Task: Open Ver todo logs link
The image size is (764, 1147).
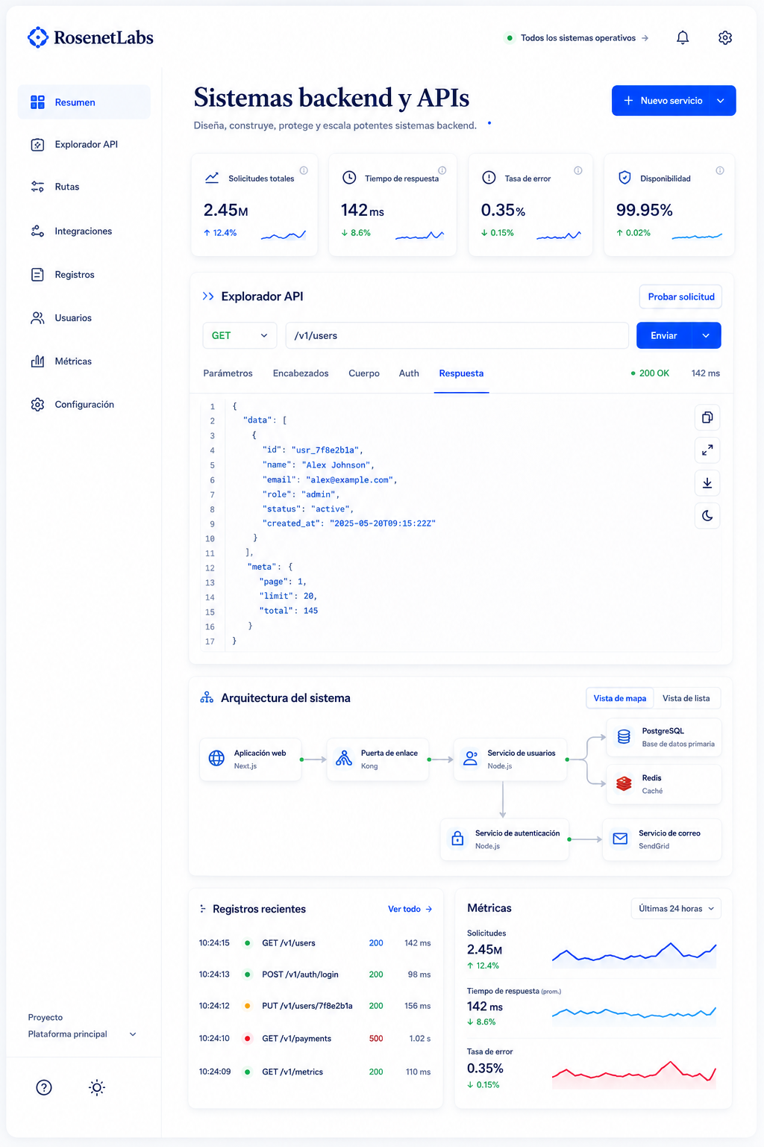Action: (x=410, y=910)
